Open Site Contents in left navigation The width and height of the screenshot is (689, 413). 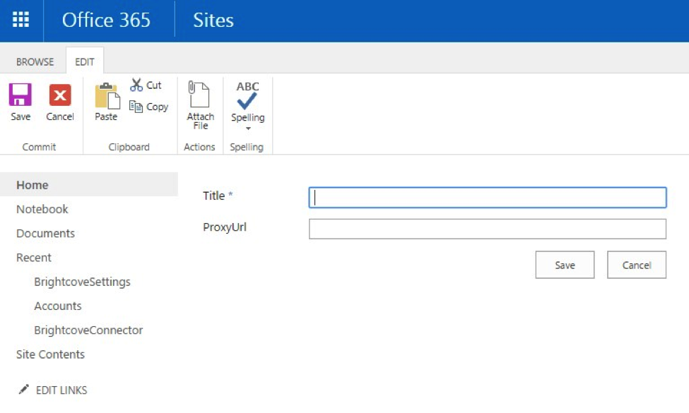pyautogui.click(x=50, y=354)
